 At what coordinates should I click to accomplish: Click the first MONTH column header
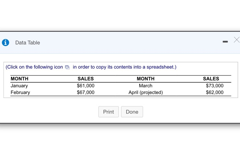pyautogui.click(x=20, y=79)
